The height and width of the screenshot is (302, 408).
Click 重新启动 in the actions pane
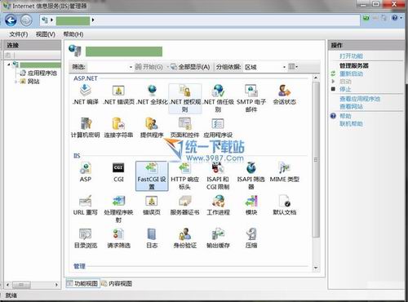[351, 73]
